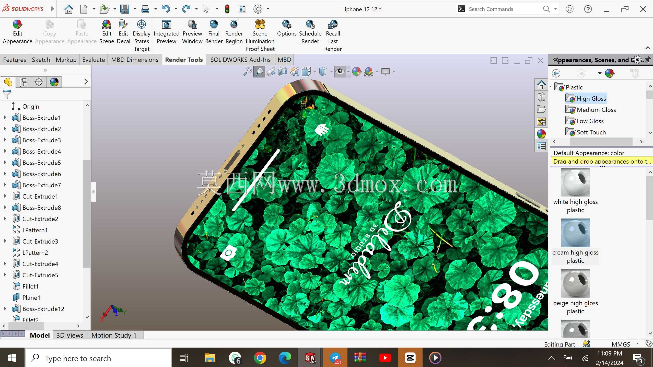Pin the Appearances task pane
The width and height of the screenshot is (653, 367).
(x=647, y=60)
